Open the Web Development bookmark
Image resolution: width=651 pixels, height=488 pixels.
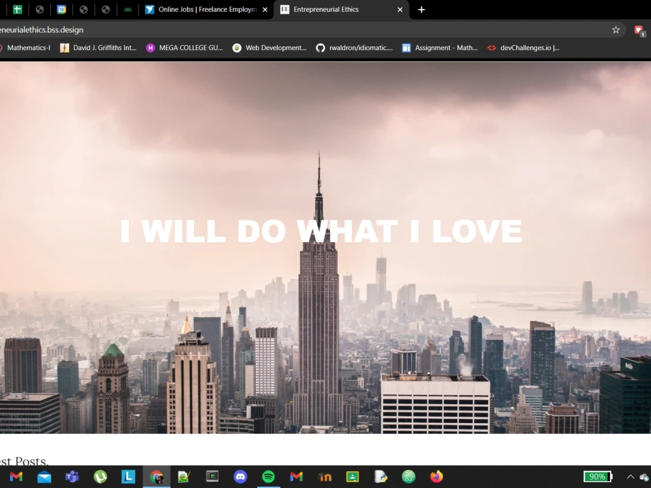pyautogui.click(x=270, y=47)
